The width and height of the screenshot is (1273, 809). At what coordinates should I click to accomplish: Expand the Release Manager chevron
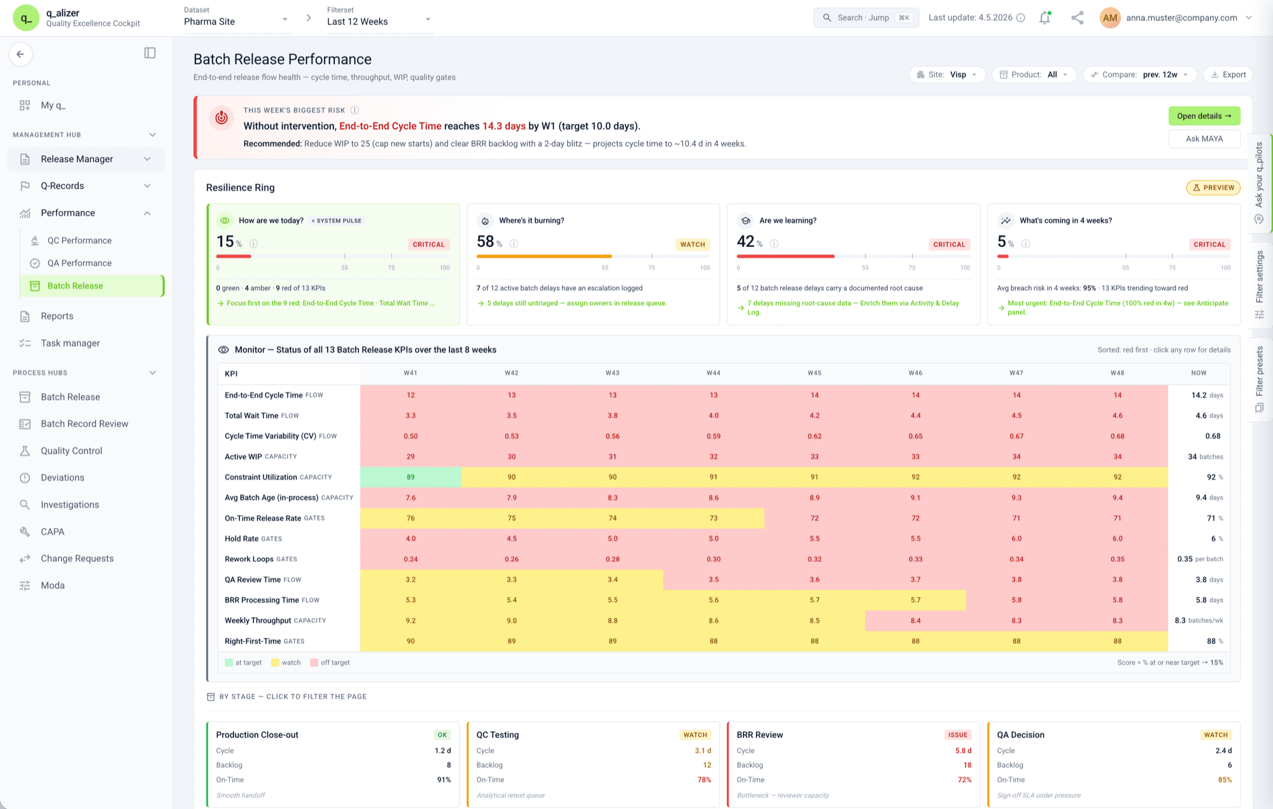[x=148, y=158]
